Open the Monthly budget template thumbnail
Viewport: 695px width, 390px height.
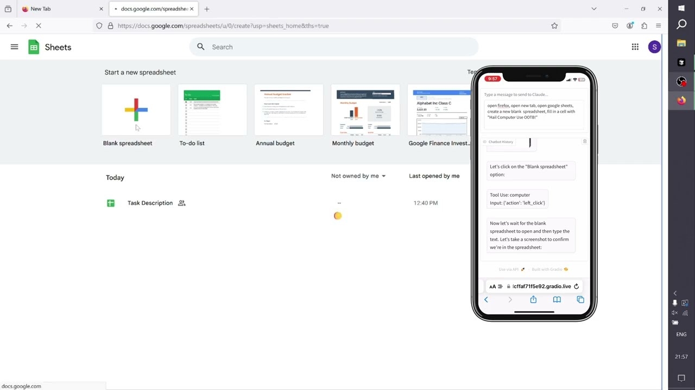(x=365, y=110)
